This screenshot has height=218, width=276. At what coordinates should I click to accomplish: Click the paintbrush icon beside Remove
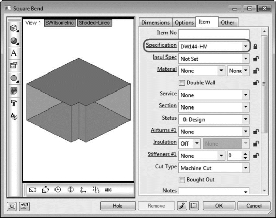[x=182, y=206]
